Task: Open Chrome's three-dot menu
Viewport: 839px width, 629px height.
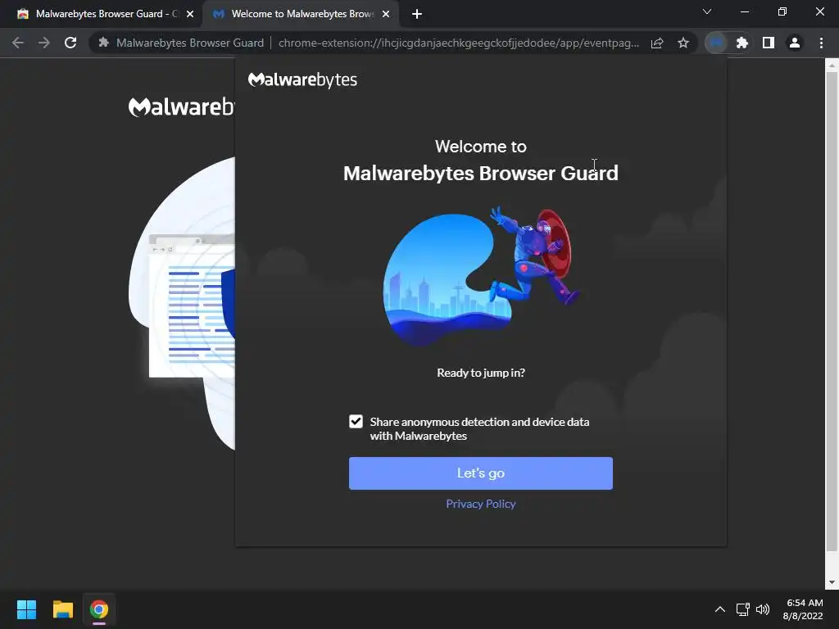Action: 821,43
